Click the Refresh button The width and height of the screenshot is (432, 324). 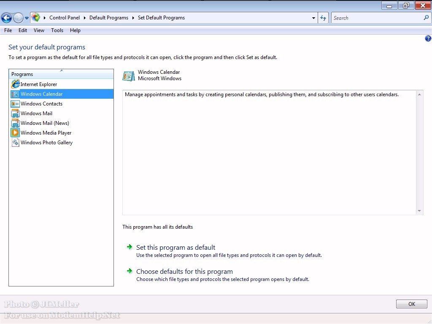click(x=323, y=18)
